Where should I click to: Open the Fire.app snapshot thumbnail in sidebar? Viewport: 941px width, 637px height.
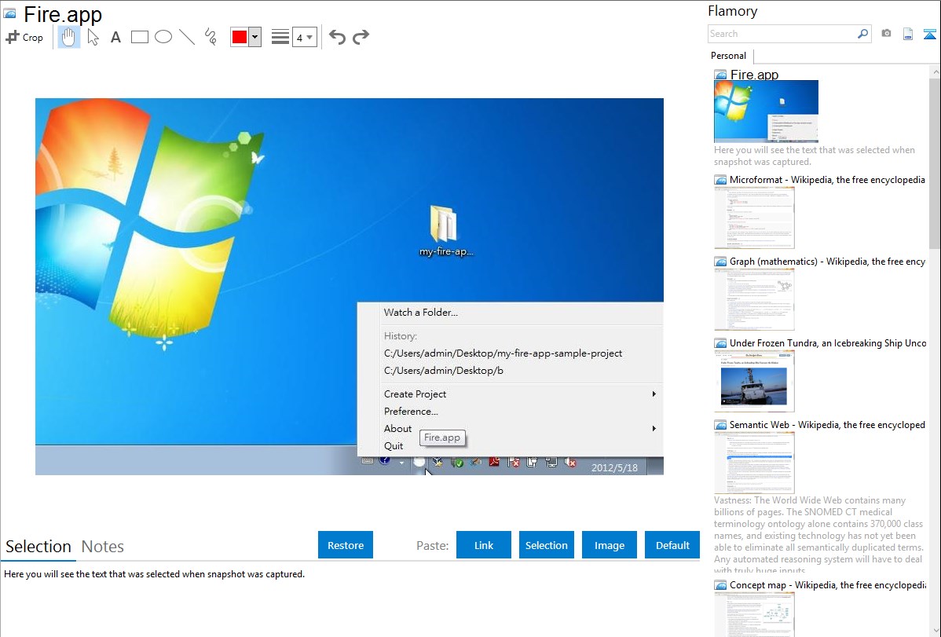tap(766, 111)
